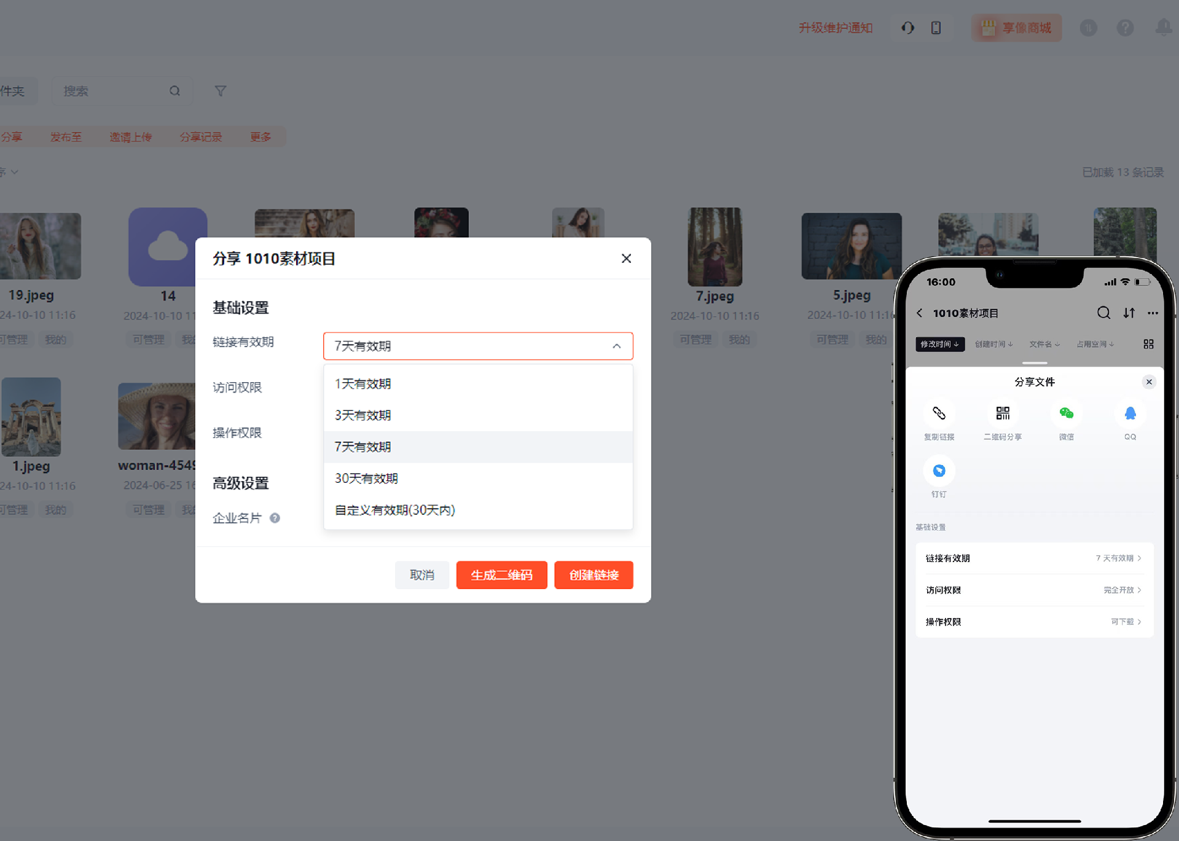1179x841 pixels.
Task: Select 1天有效期 option
Action: pos(478,384)
